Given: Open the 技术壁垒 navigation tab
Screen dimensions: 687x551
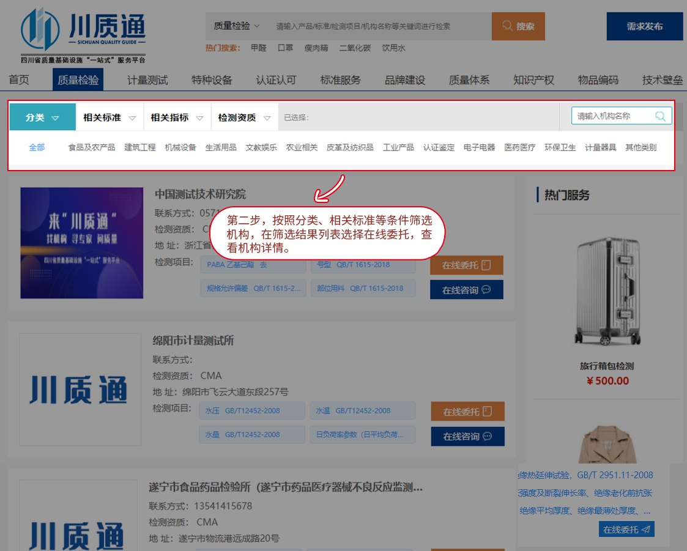Looking at the screenshot, I should click(x=663, y=80).
